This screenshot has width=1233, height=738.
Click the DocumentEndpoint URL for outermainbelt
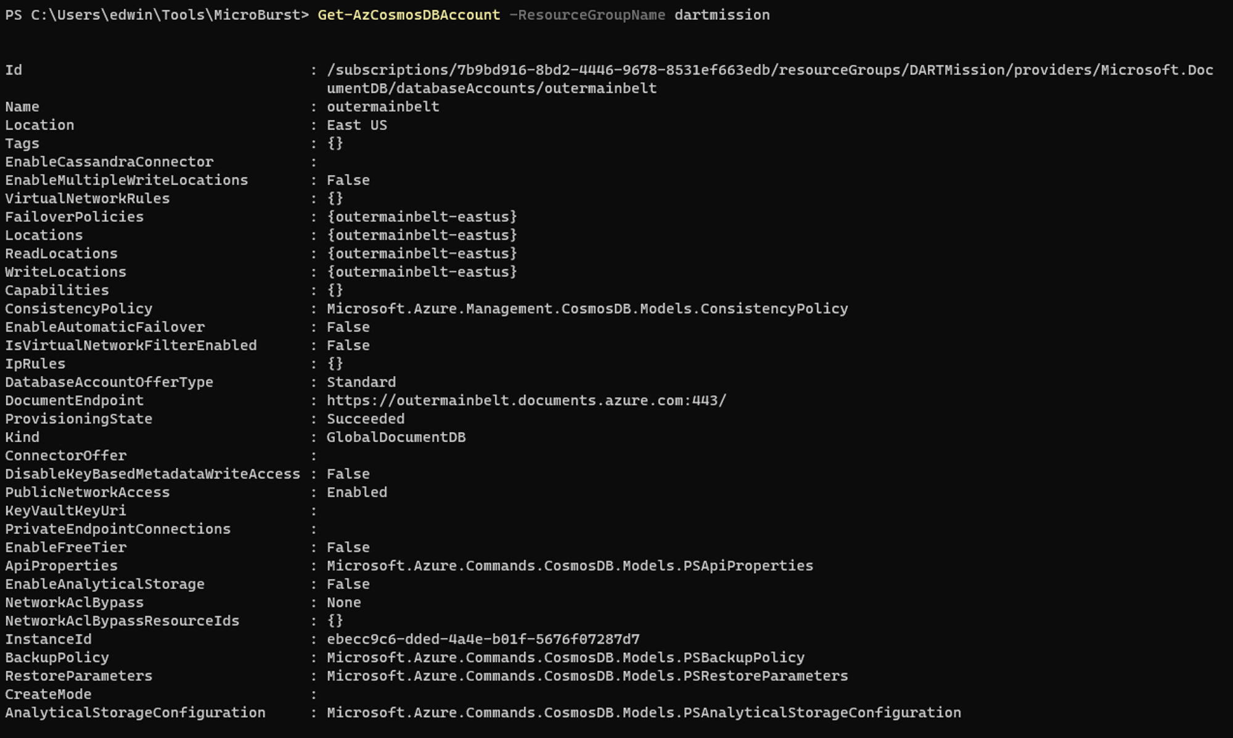pyautogui.click(x=526, y=401)
